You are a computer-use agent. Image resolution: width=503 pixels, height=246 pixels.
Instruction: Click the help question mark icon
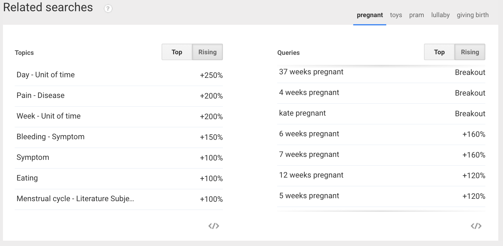[108, 9]
